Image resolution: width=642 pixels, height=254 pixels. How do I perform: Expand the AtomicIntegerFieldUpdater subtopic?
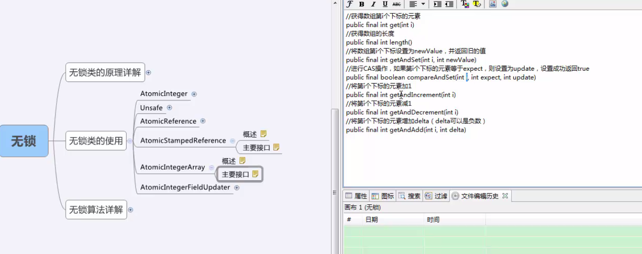pos(237,187)
